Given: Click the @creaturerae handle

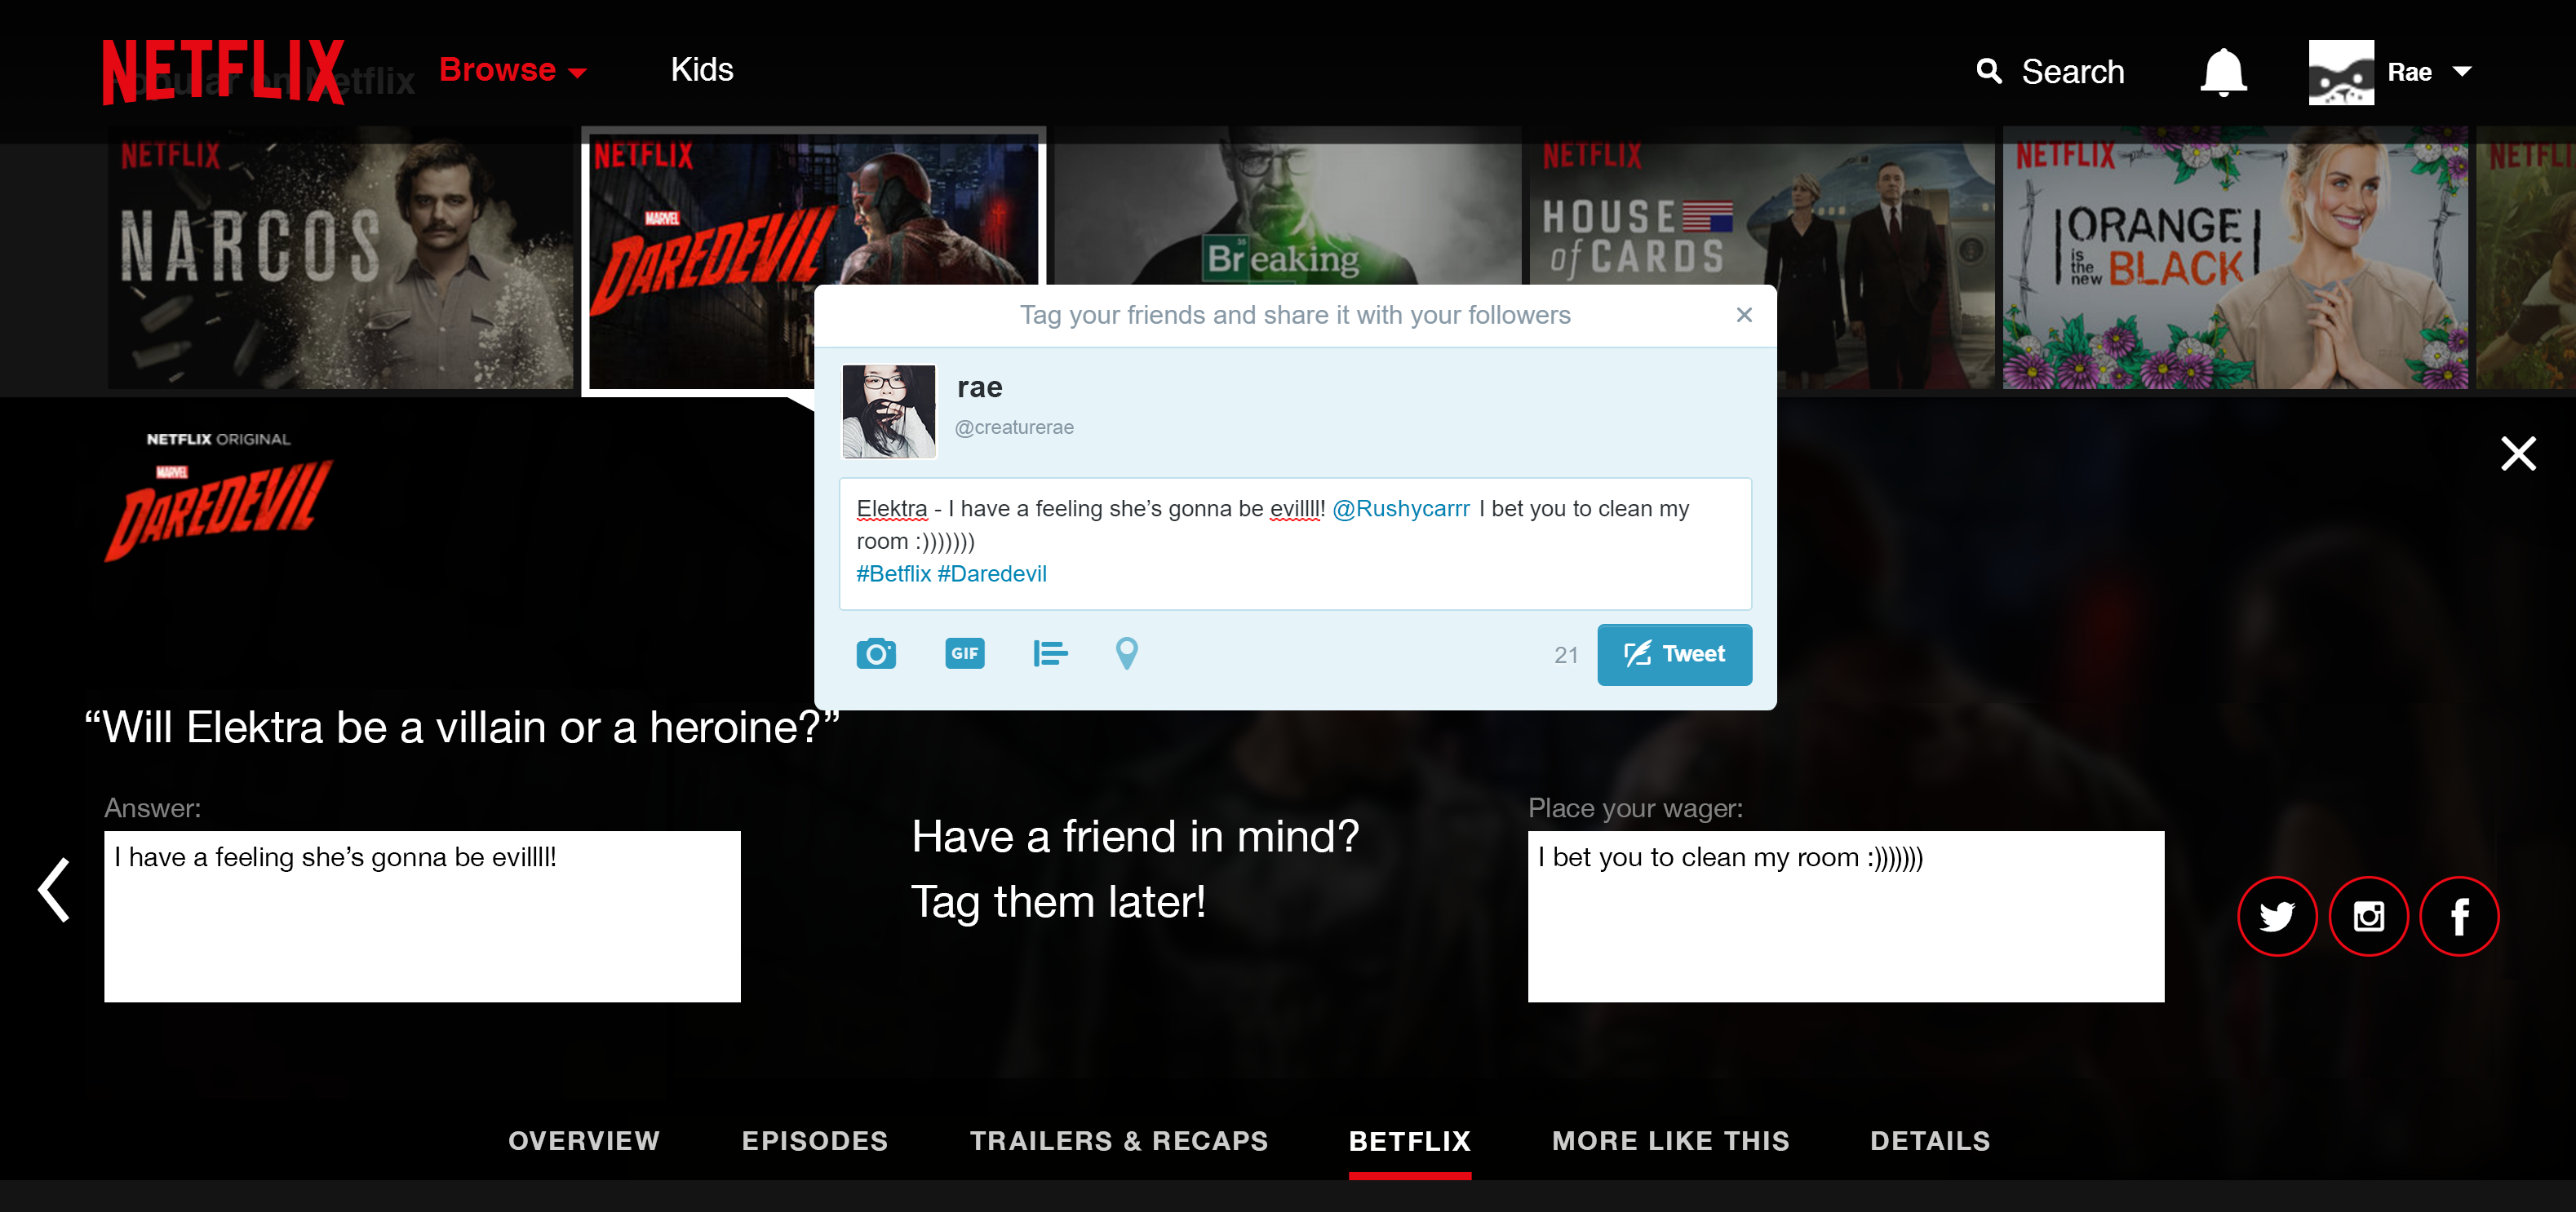Looking at the screenshot, I should (x=1014, y=427).
